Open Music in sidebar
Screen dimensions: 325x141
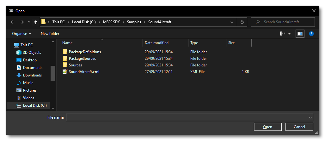point(28,82)
